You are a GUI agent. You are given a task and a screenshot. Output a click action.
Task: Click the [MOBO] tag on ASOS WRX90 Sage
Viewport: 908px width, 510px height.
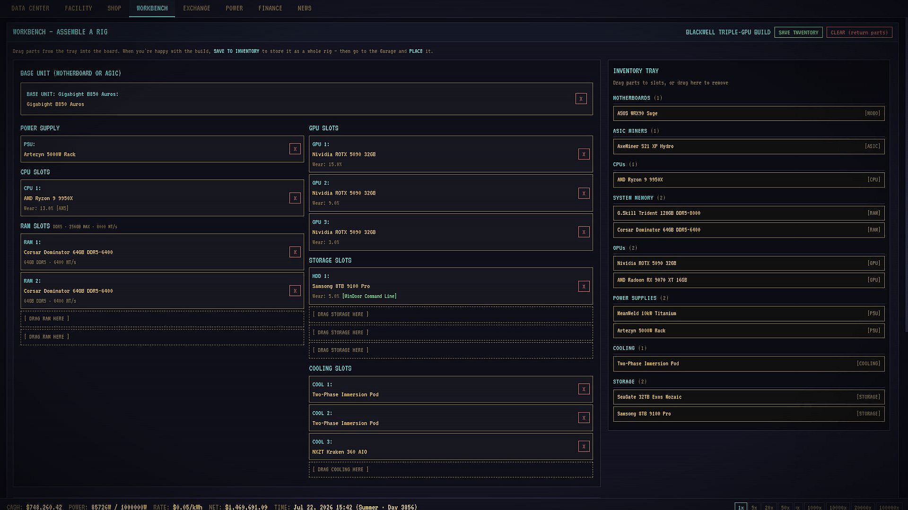pyautogui.click(x=873, y=113)
